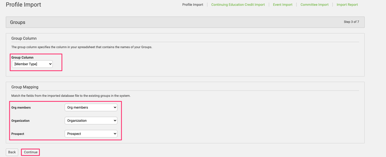Viewport: 386px width, 157px height.
Task: Click the Group Column section title
Action: (24, 38)
